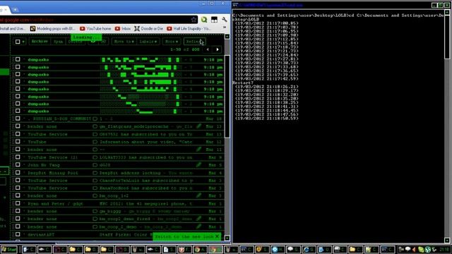Open a new tab in Chrome
The image size is (452, 254).
[x=15, y=9]
